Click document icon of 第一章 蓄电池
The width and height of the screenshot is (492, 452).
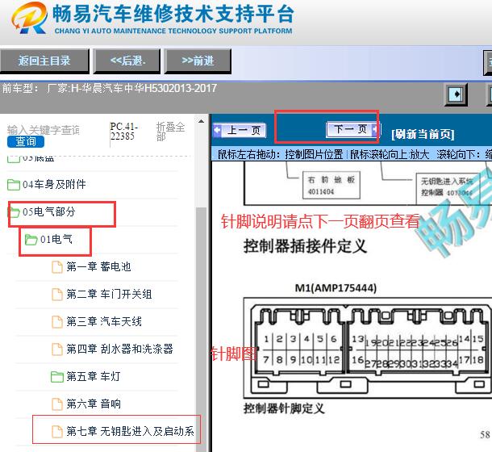tap(57, 267)
